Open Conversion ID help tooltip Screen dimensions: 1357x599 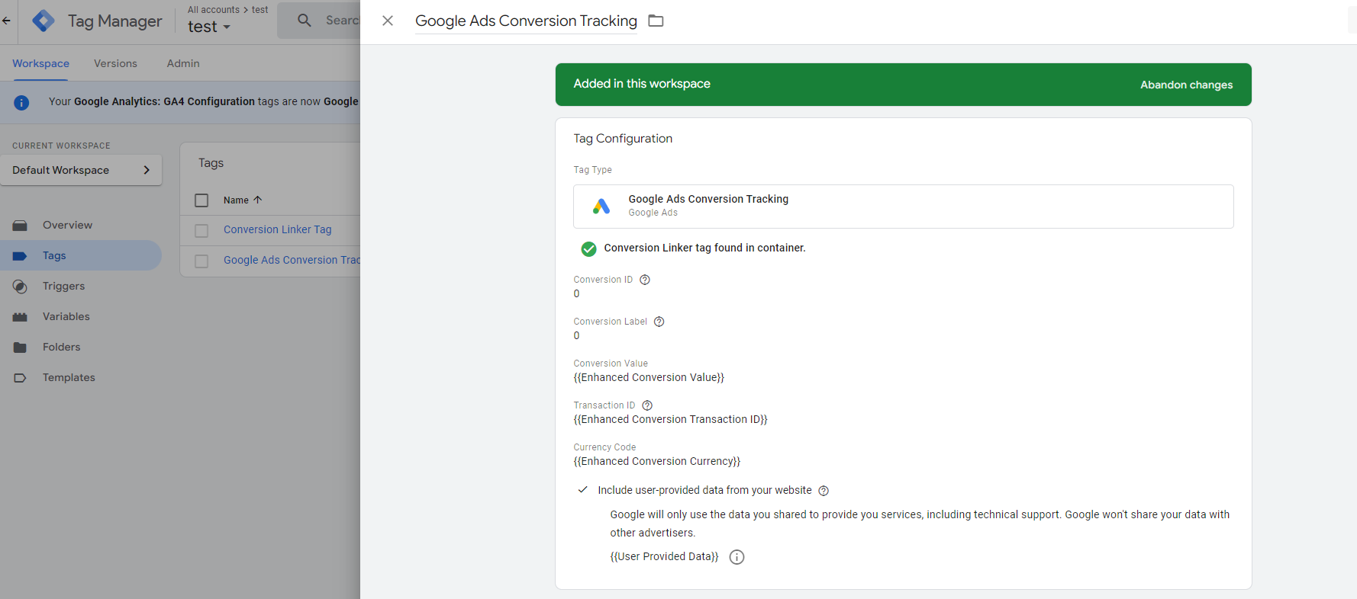pyautogui.click(x=645, y=280)
